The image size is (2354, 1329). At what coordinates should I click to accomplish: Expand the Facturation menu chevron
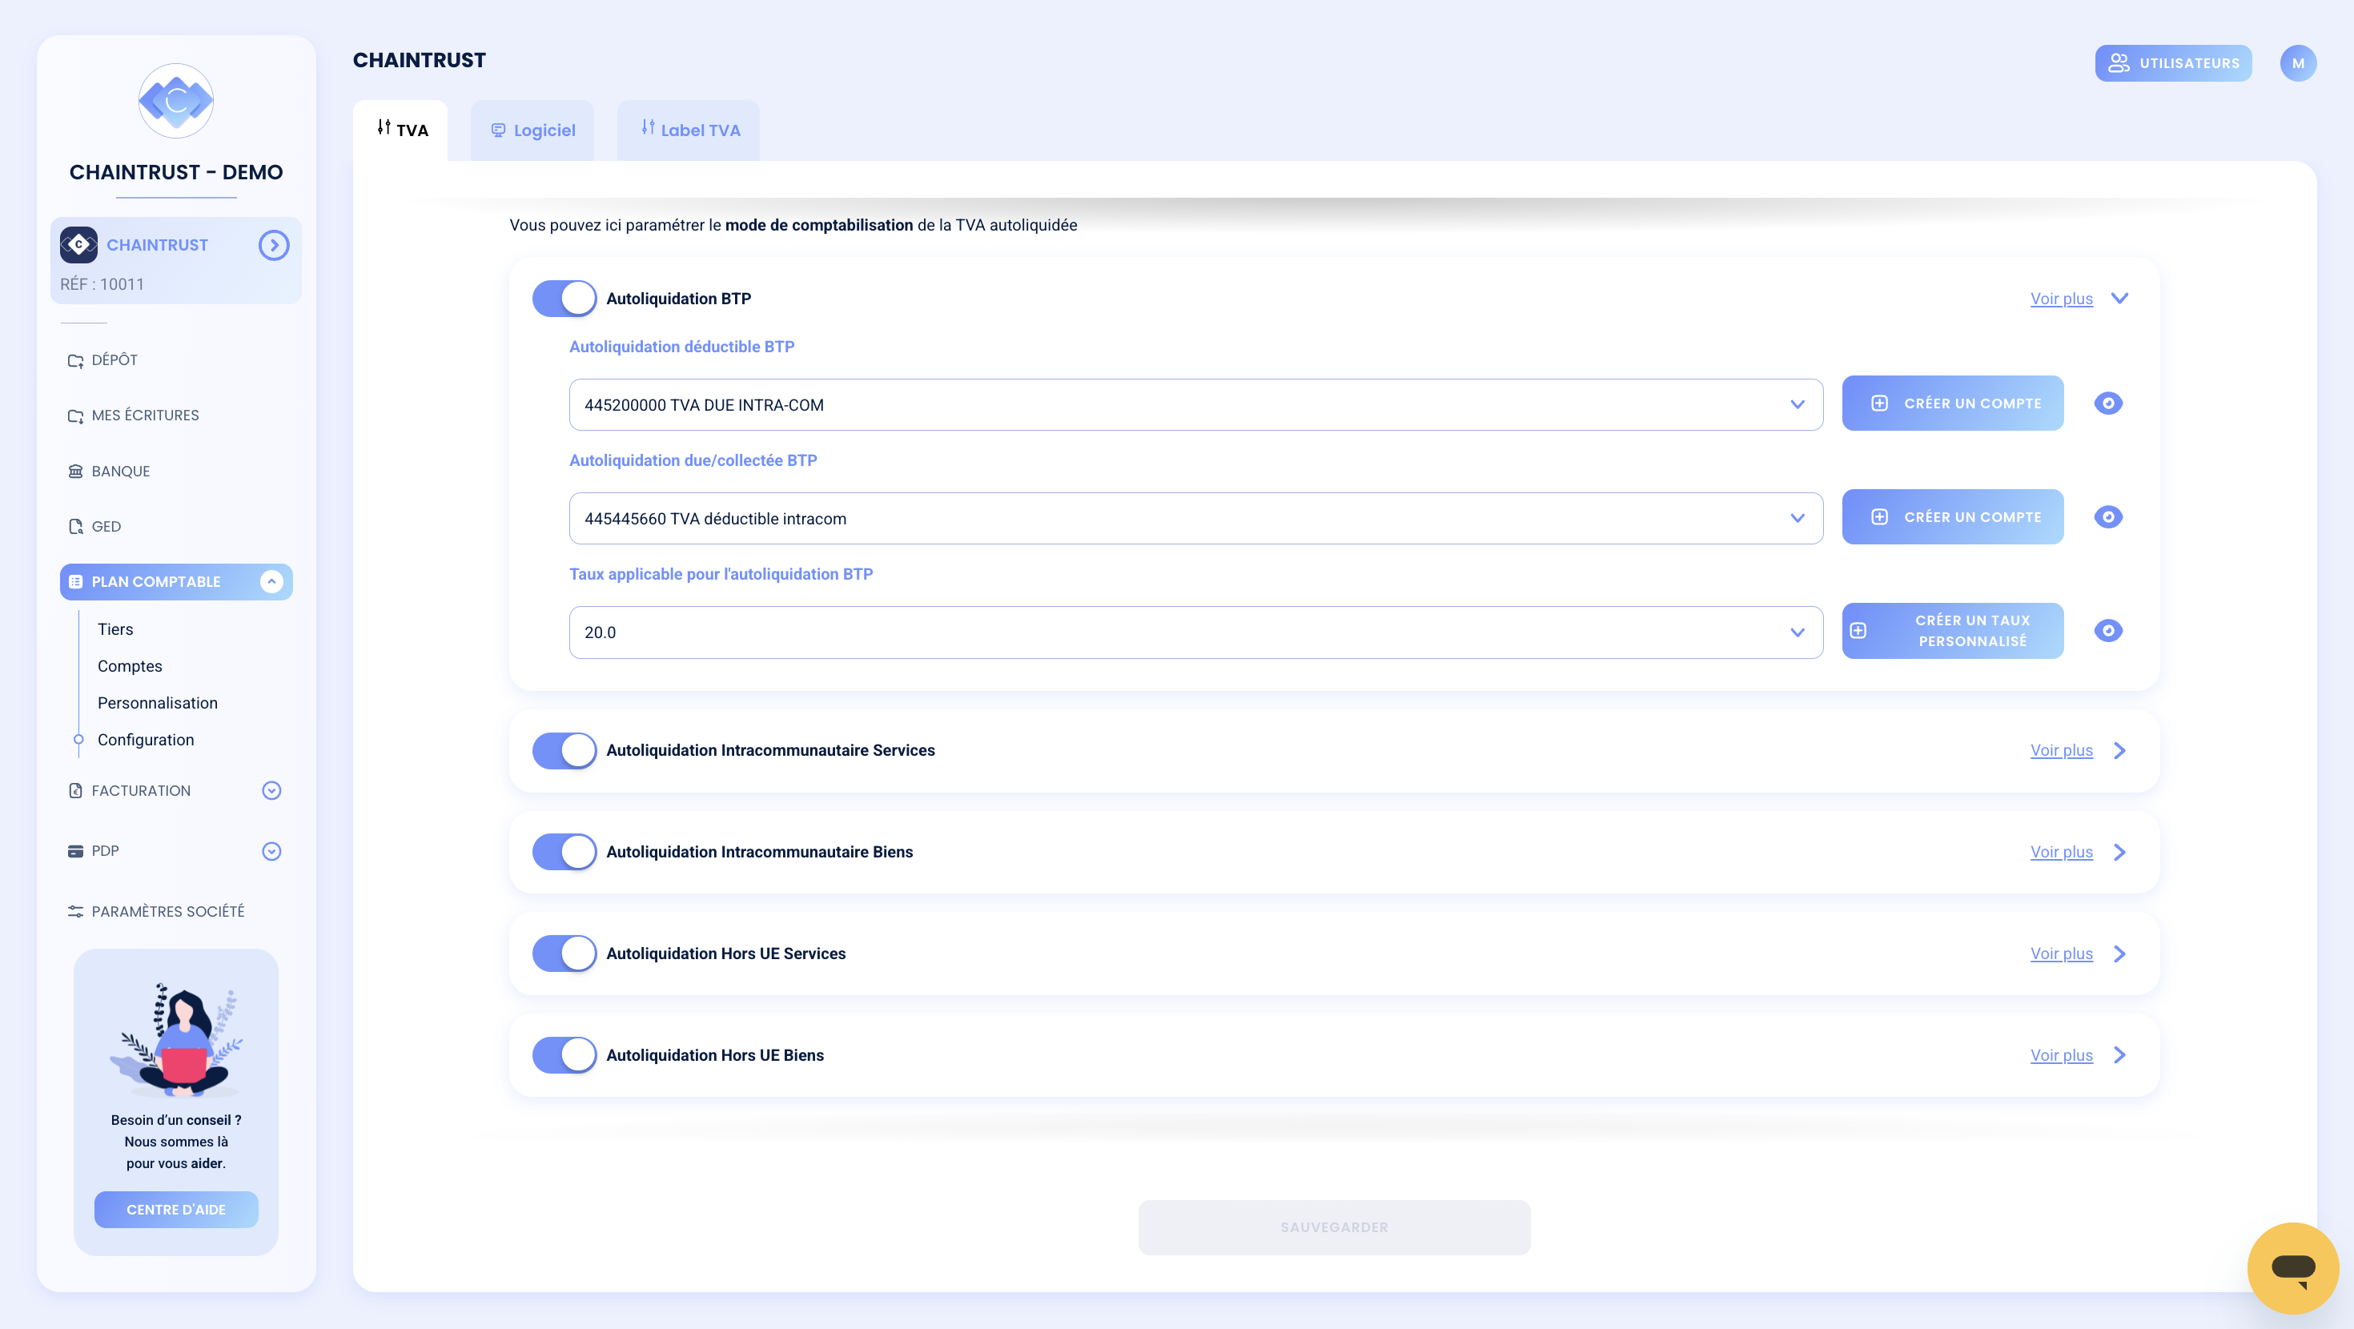(271, 791)
